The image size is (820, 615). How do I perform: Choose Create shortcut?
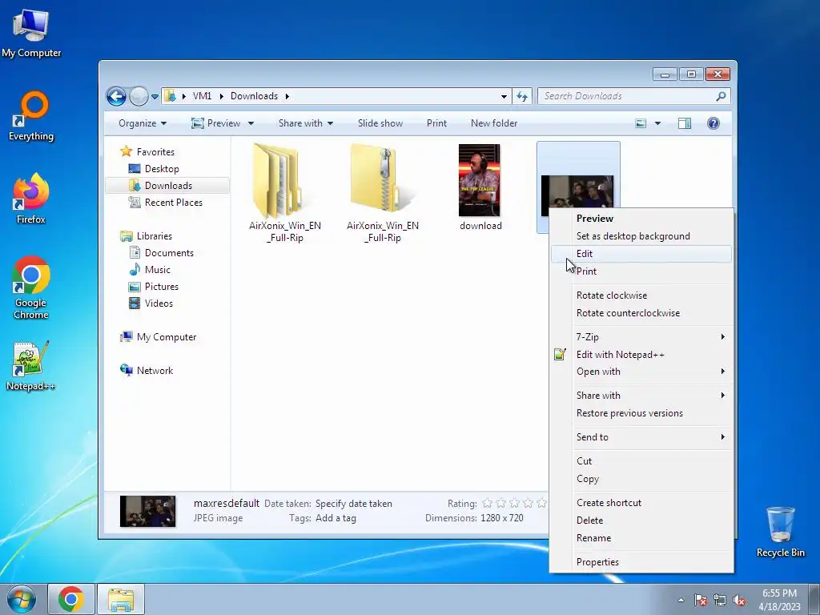[641, 503]
